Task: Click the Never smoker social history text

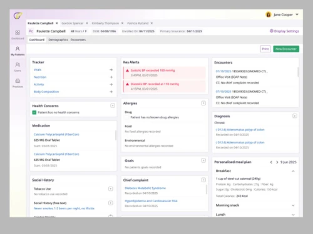Action: click(64, 208)
